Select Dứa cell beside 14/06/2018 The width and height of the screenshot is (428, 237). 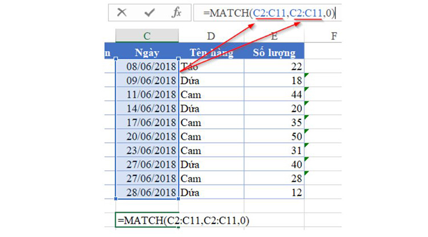pos(211,109)
